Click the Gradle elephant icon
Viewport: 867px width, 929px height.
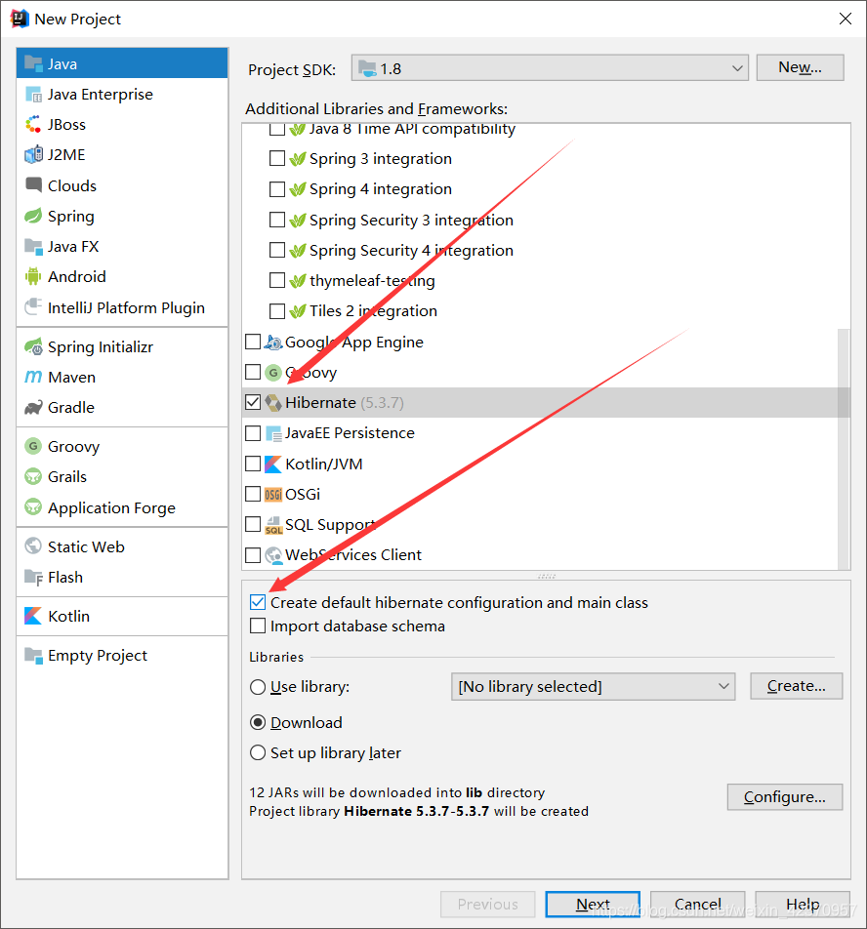click(x=33, y=407)
